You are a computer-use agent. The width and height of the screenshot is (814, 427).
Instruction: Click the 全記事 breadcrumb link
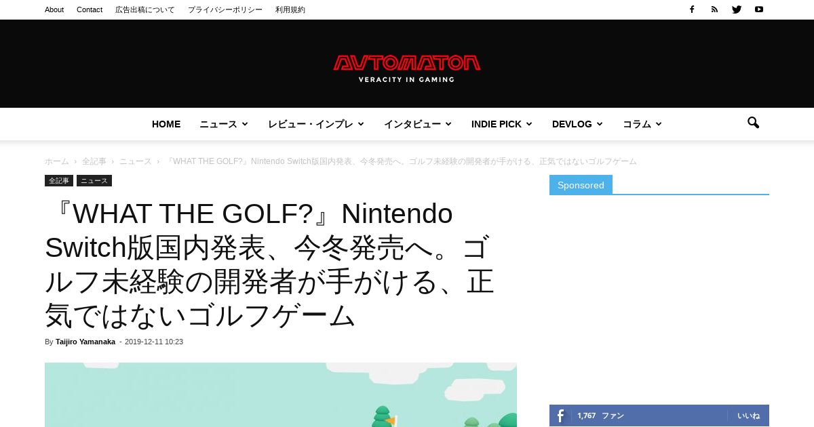94,161
